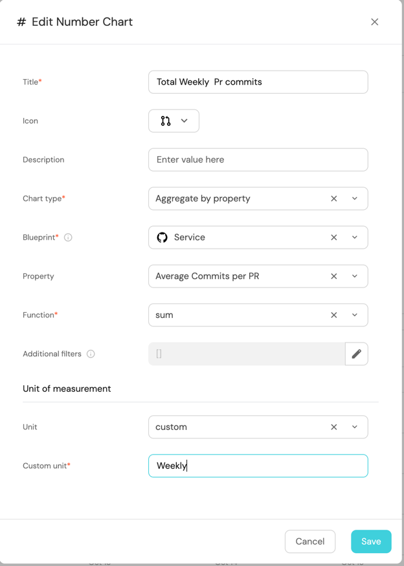Viewport: 404px width, 566px height.
Task: Edit additional filters with pencil icon
Action: [x=356, y=354]
